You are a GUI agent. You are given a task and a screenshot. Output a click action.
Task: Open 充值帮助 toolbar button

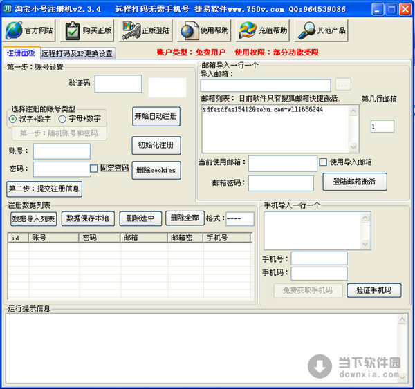pos(263,30)
